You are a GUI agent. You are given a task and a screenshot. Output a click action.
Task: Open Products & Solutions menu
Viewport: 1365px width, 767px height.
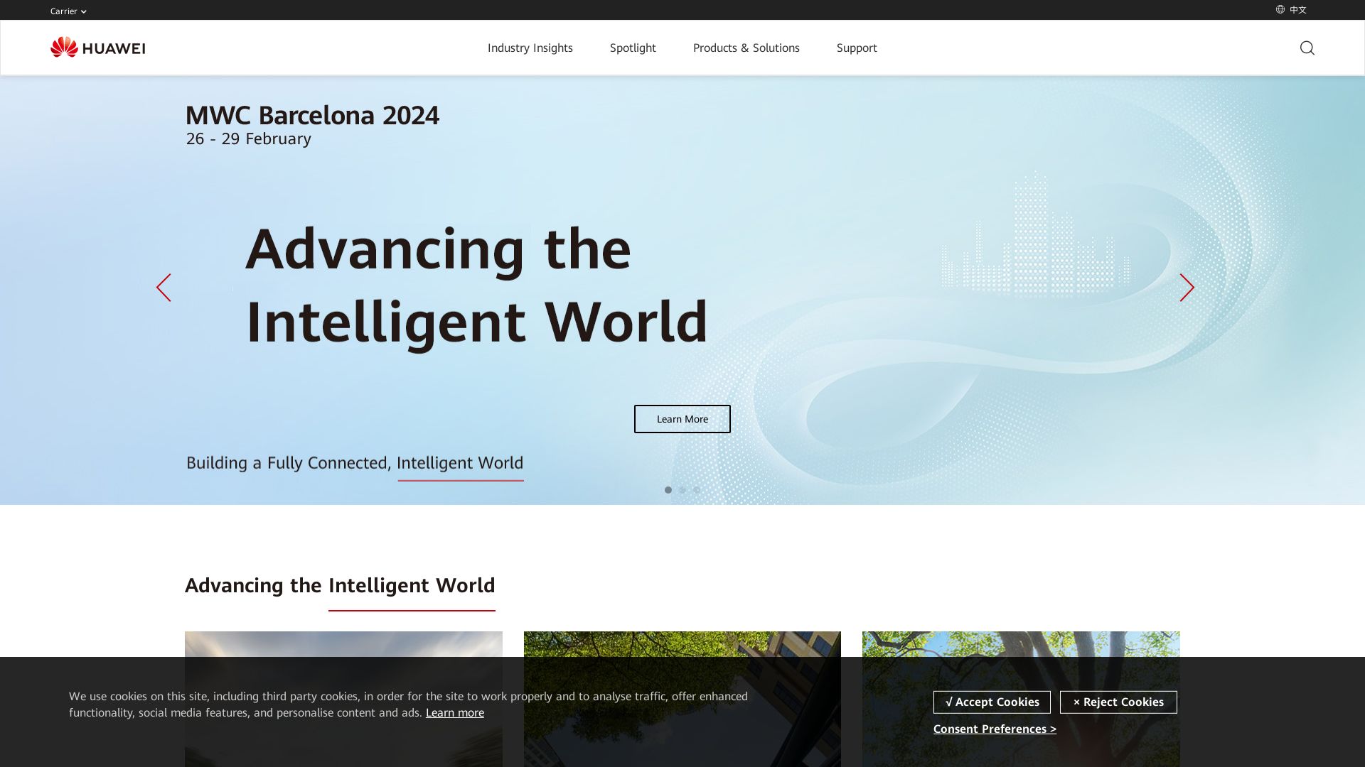[746, 48]
